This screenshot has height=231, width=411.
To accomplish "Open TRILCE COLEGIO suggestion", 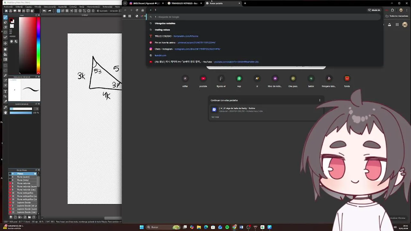I will (265, 36).
